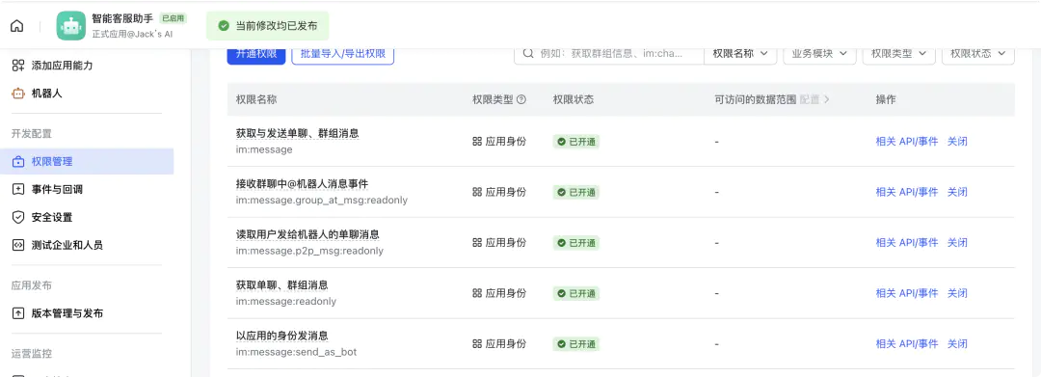Expand the 业务模块 filter dropdown
This screenshot has height=377, width=1041.
pos(819,53)
